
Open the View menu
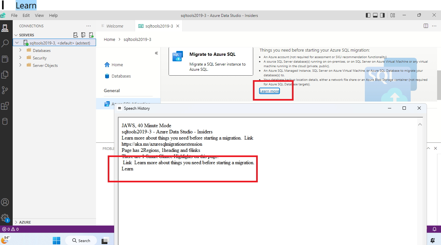click(39, 15)
